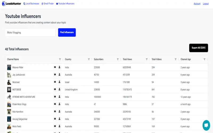
Task: Click the 42 Total Influencers heading
Action: (x=17, y=49)
